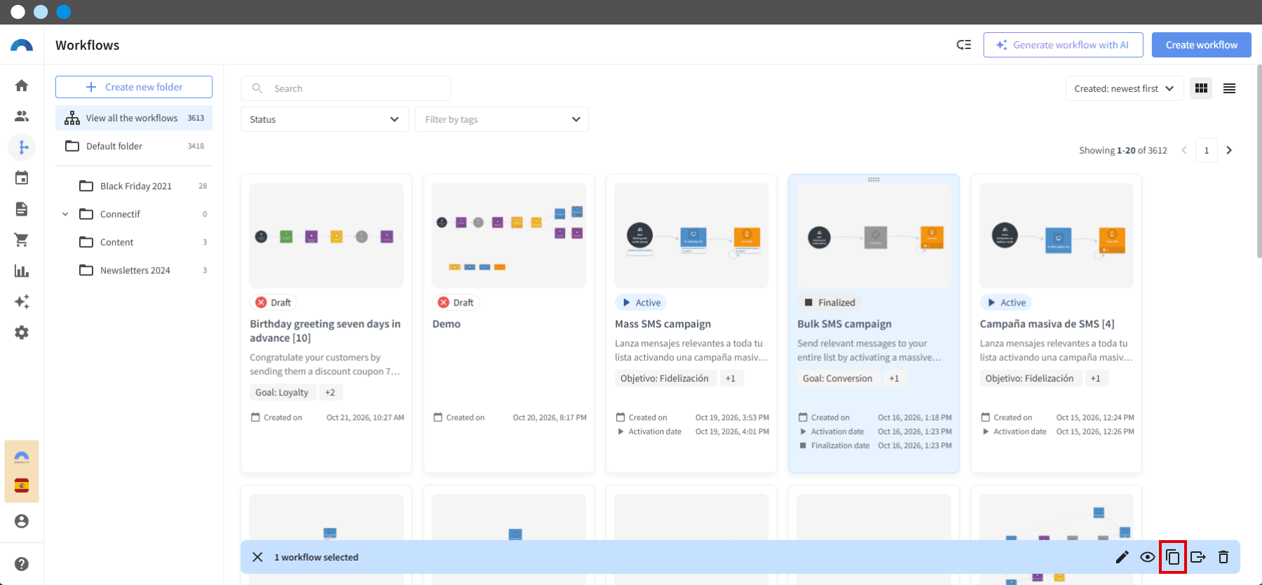Select the Workflows branch icon in sidebar
The image size is (1262, 585).
point(22,147)
